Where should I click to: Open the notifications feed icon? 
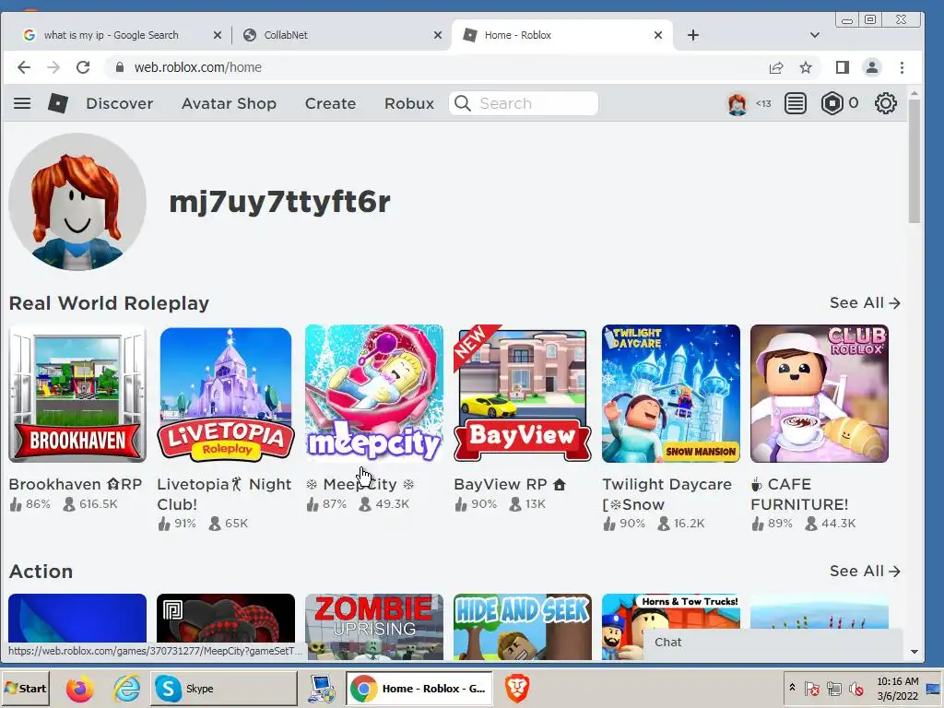point(796,103)
